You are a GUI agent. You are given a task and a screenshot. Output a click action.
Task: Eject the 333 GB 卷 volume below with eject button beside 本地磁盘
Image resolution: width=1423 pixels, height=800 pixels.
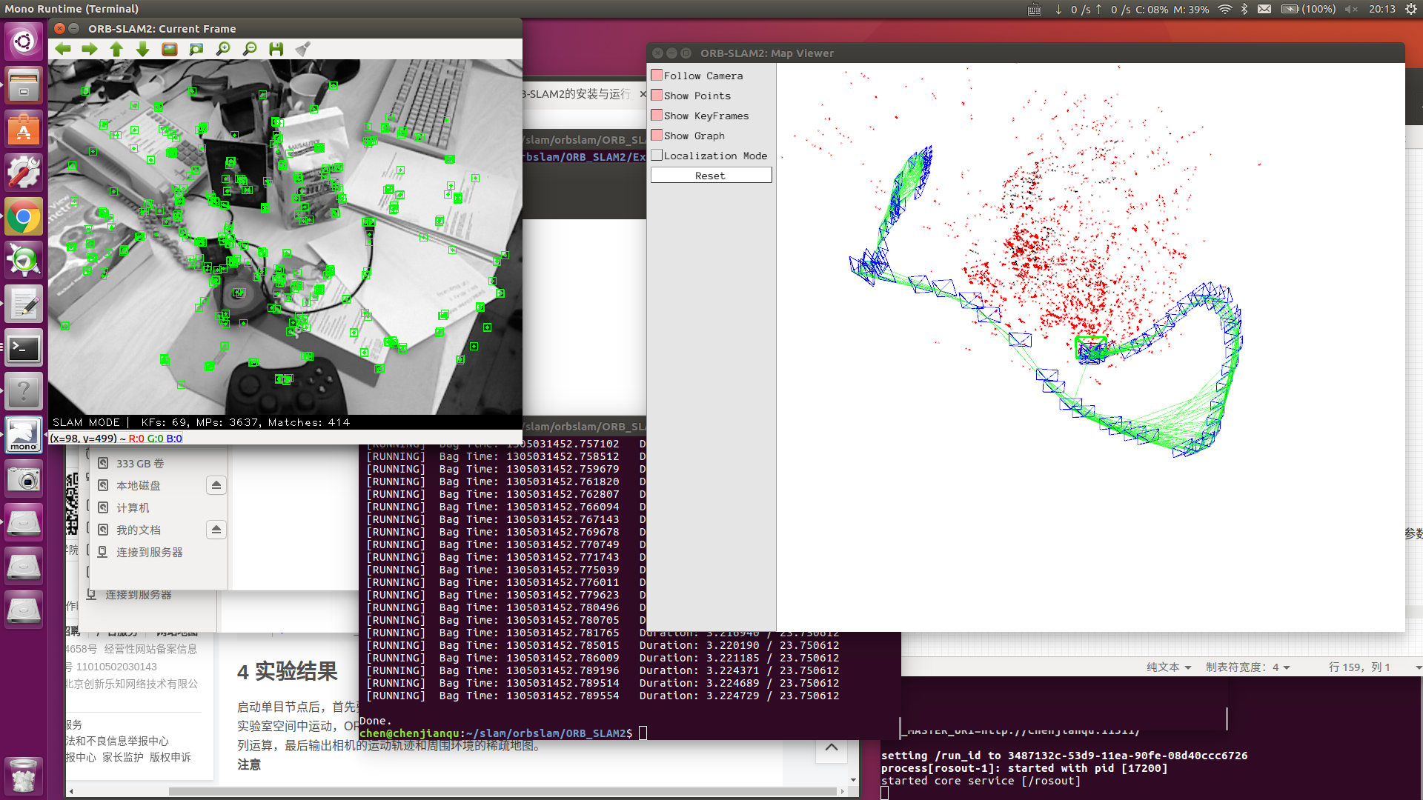coord(216,485)
